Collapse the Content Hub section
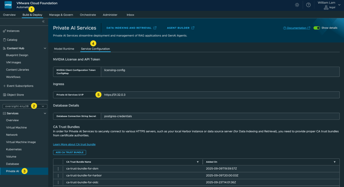344x187 pixels. pyautogui.click(x=45, y=48)
